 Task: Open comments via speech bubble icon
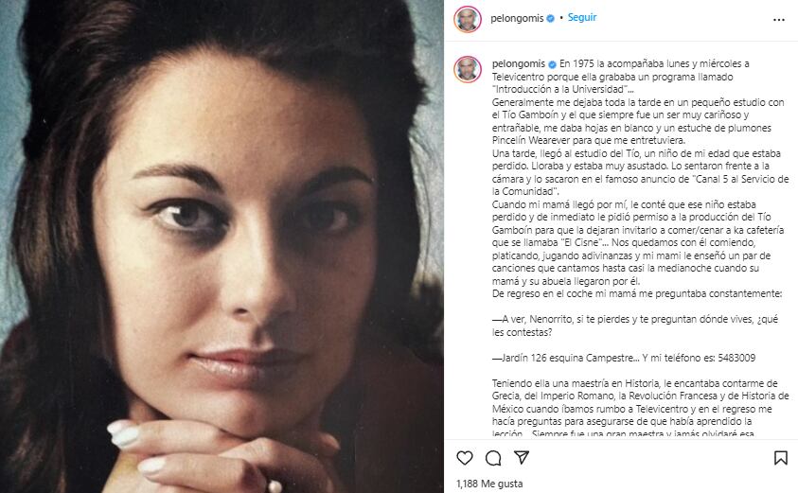click(x=493, y=458)
